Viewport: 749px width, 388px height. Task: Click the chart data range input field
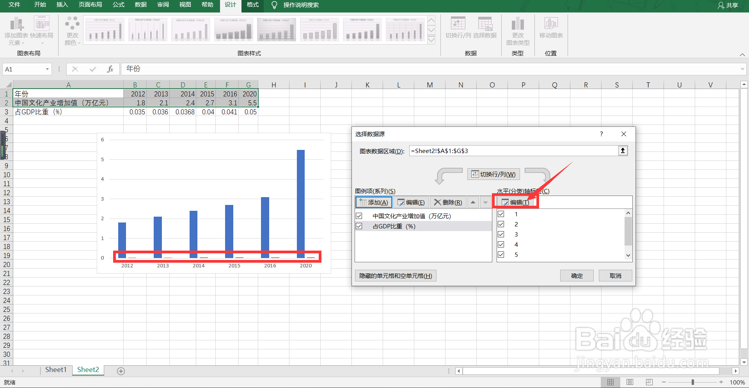513,151
